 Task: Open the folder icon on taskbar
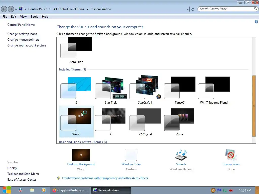click(x=32, y=190)
